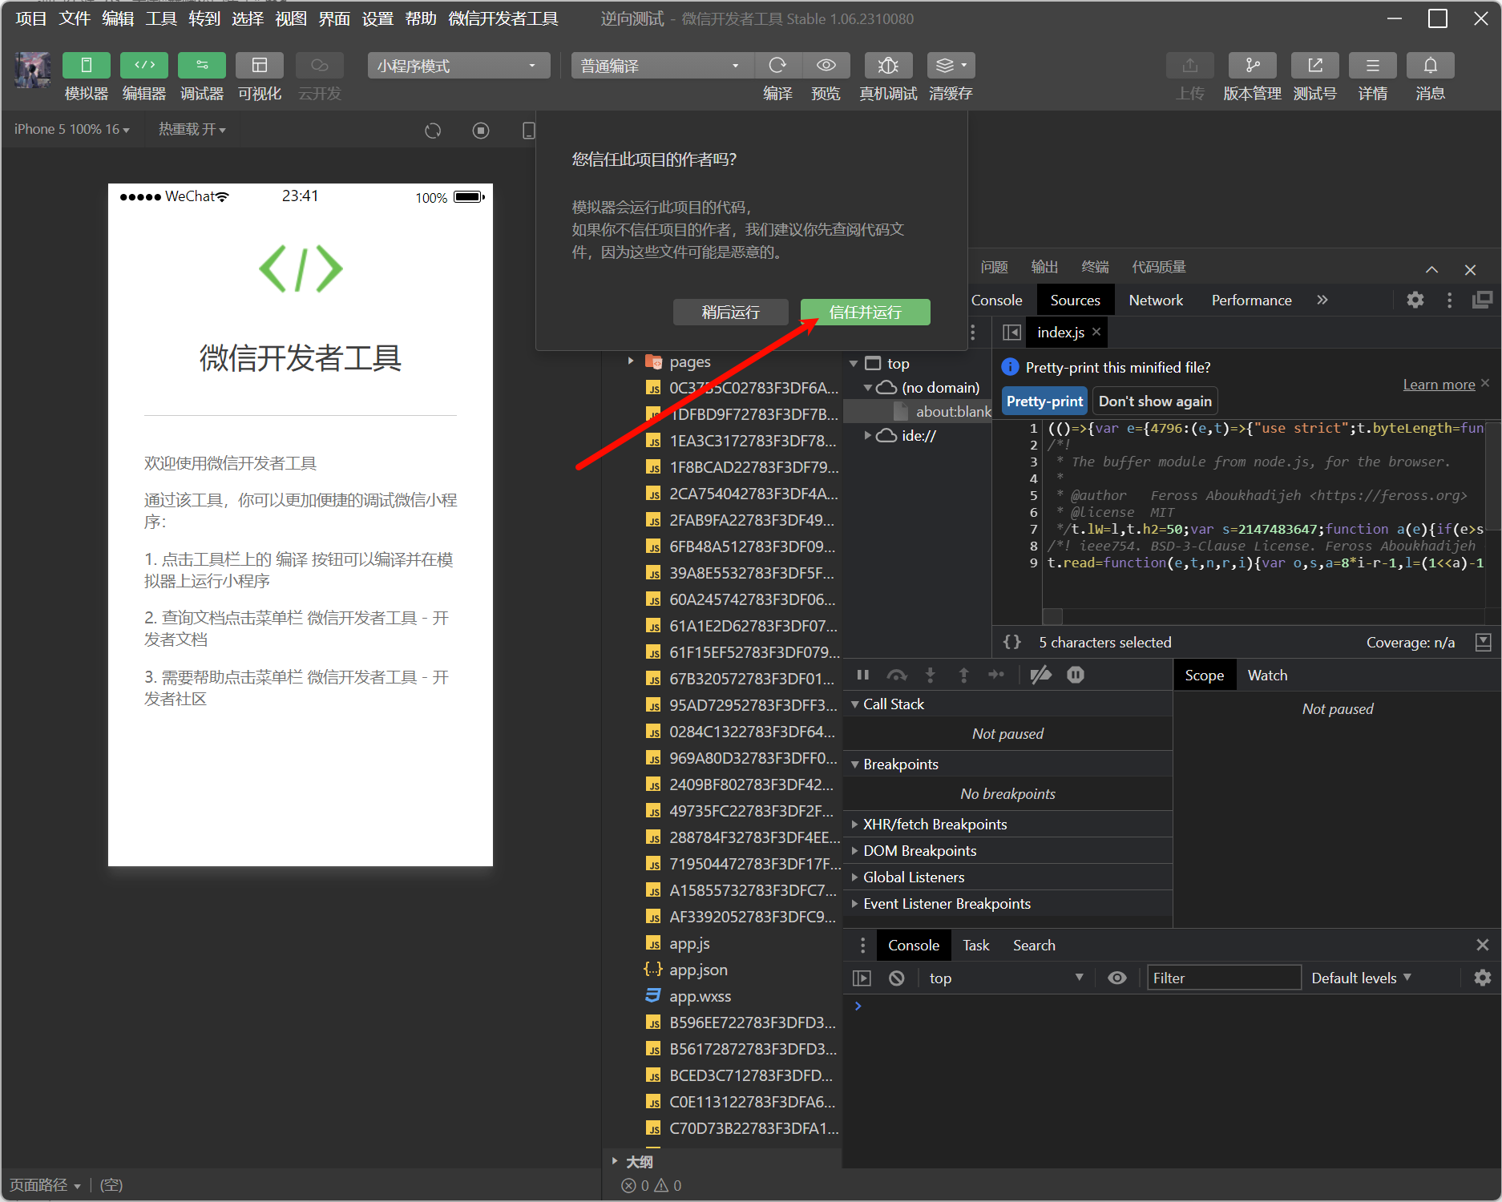Screen dimensions: 1502x1202
Task: Toggle the live expression eye icon
Action: (1116, 978)
